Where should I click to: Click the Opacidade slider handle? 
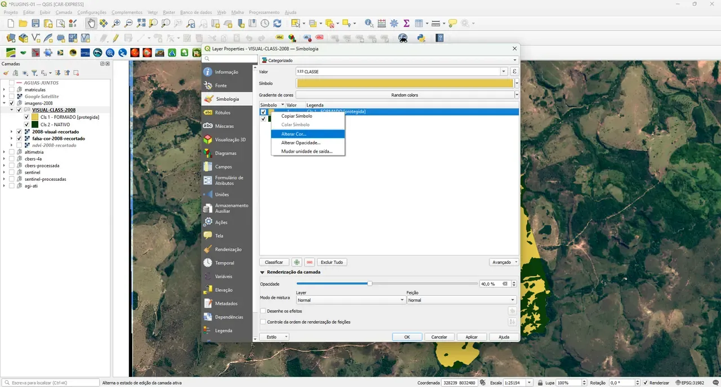pyautogui.click(x=370, y=284)
